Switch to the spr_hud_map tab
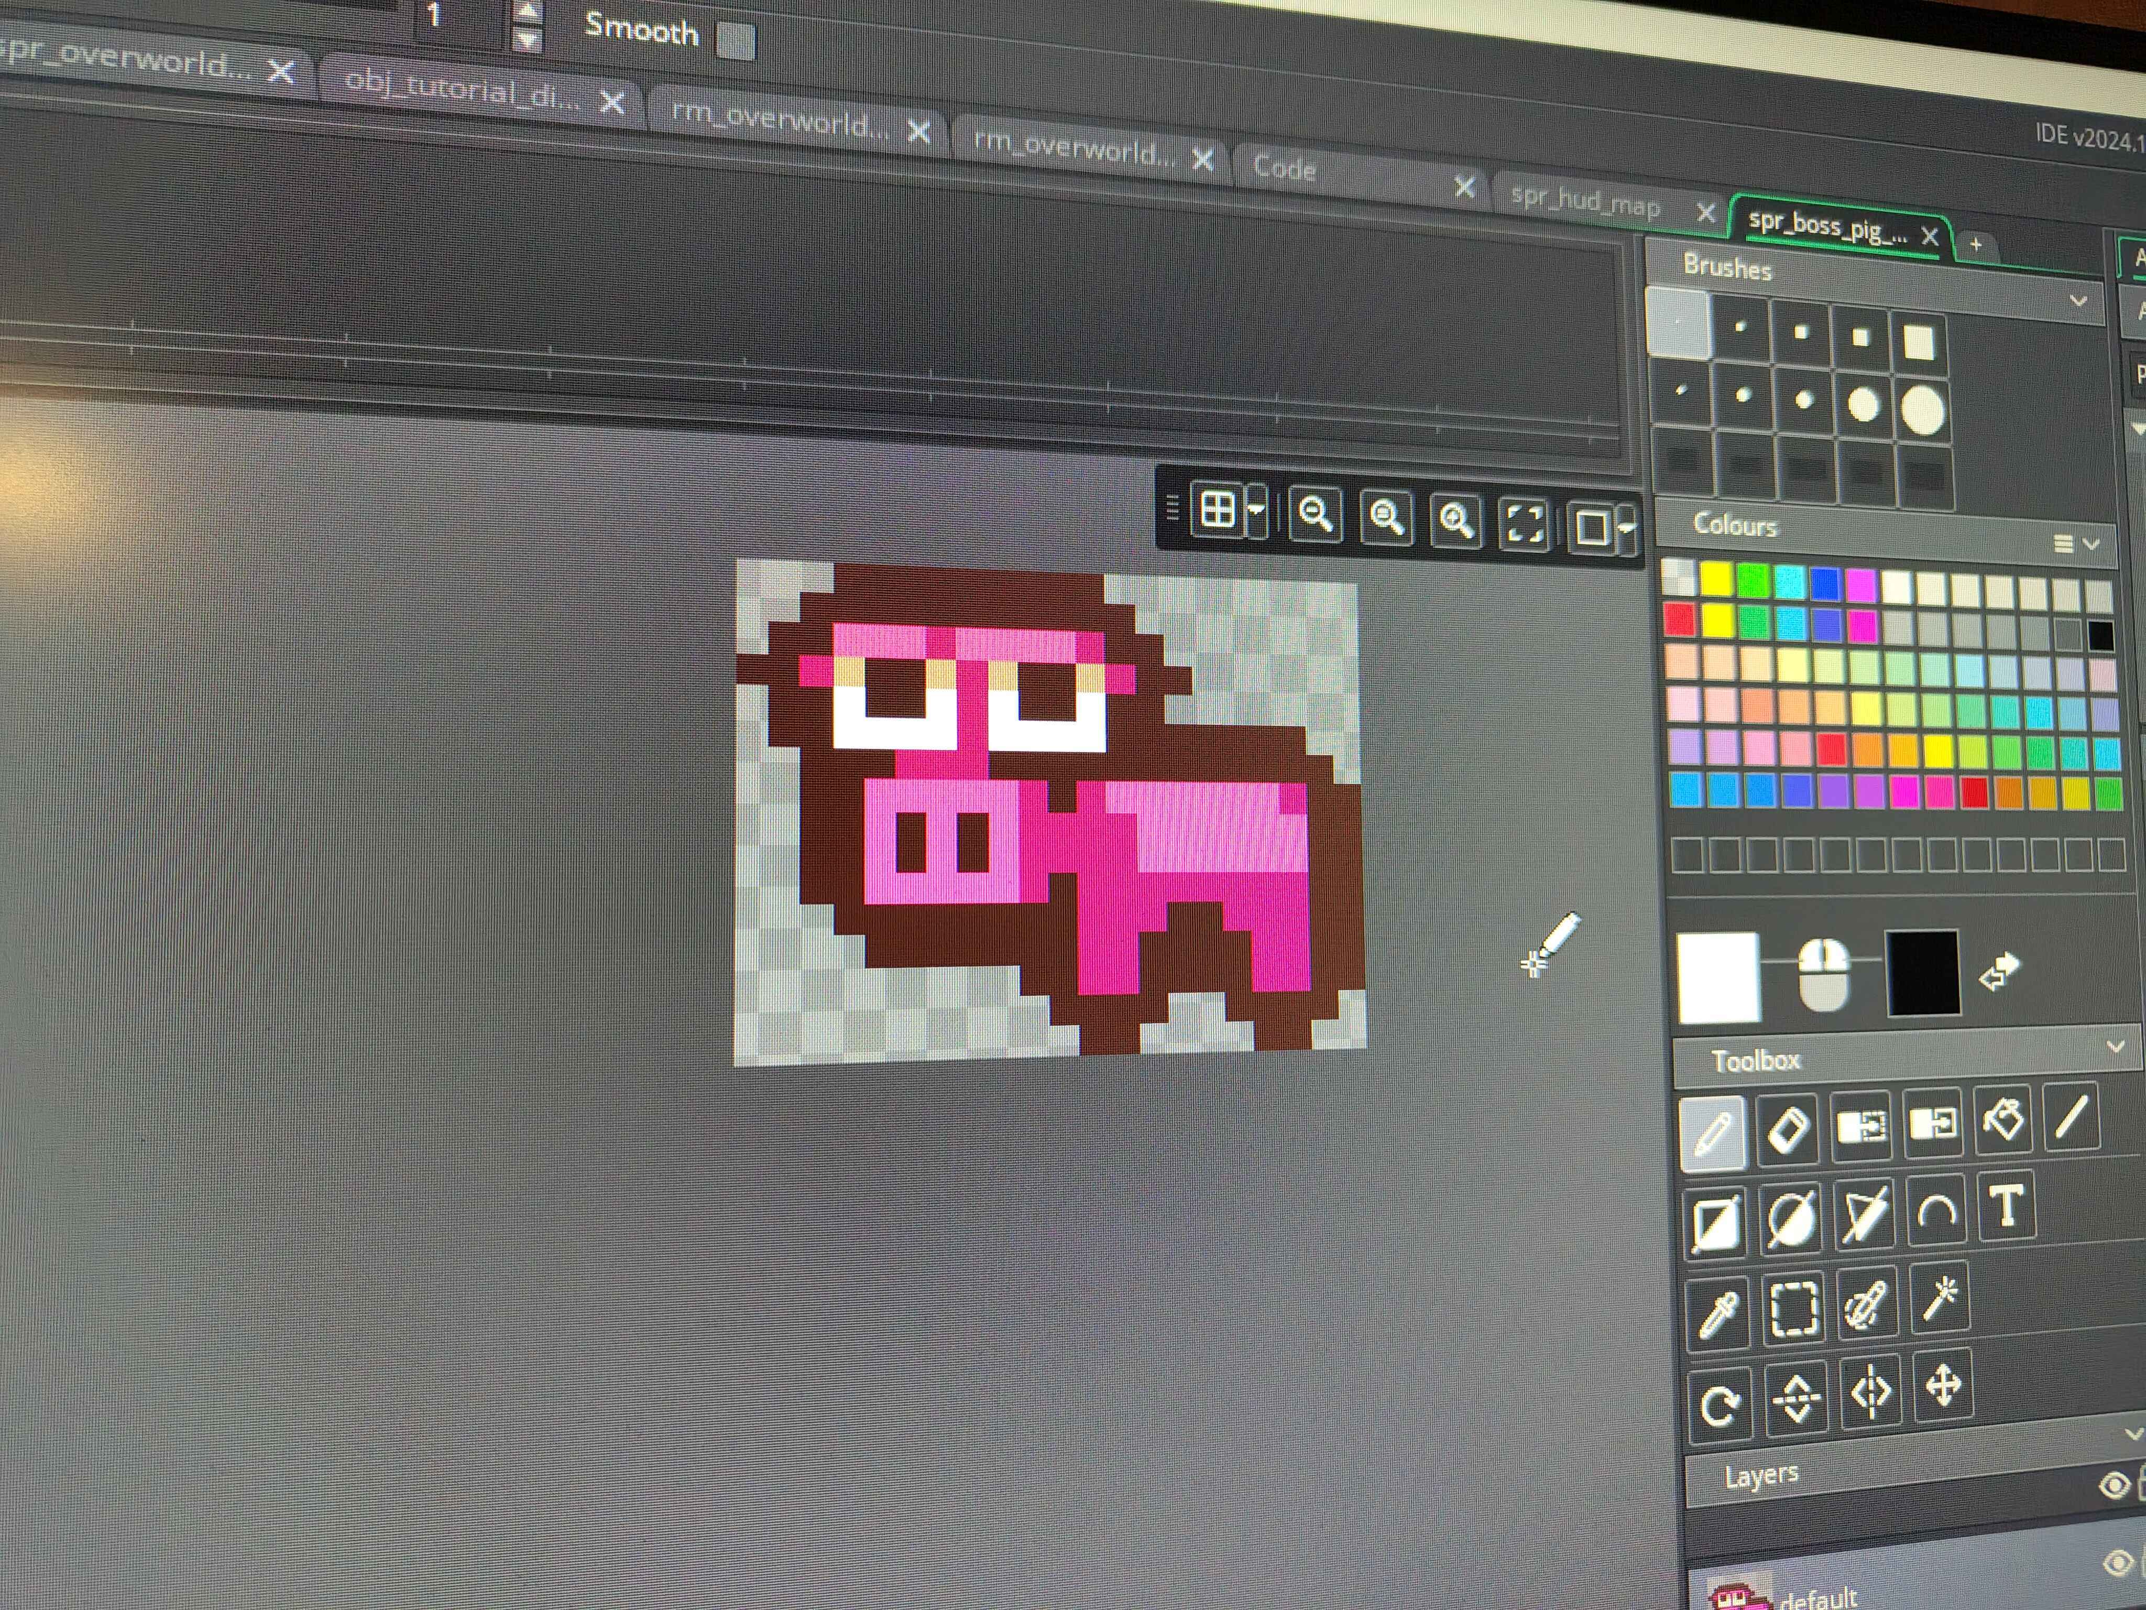Screen dimensions: 2146x1610 point(1585,203)
